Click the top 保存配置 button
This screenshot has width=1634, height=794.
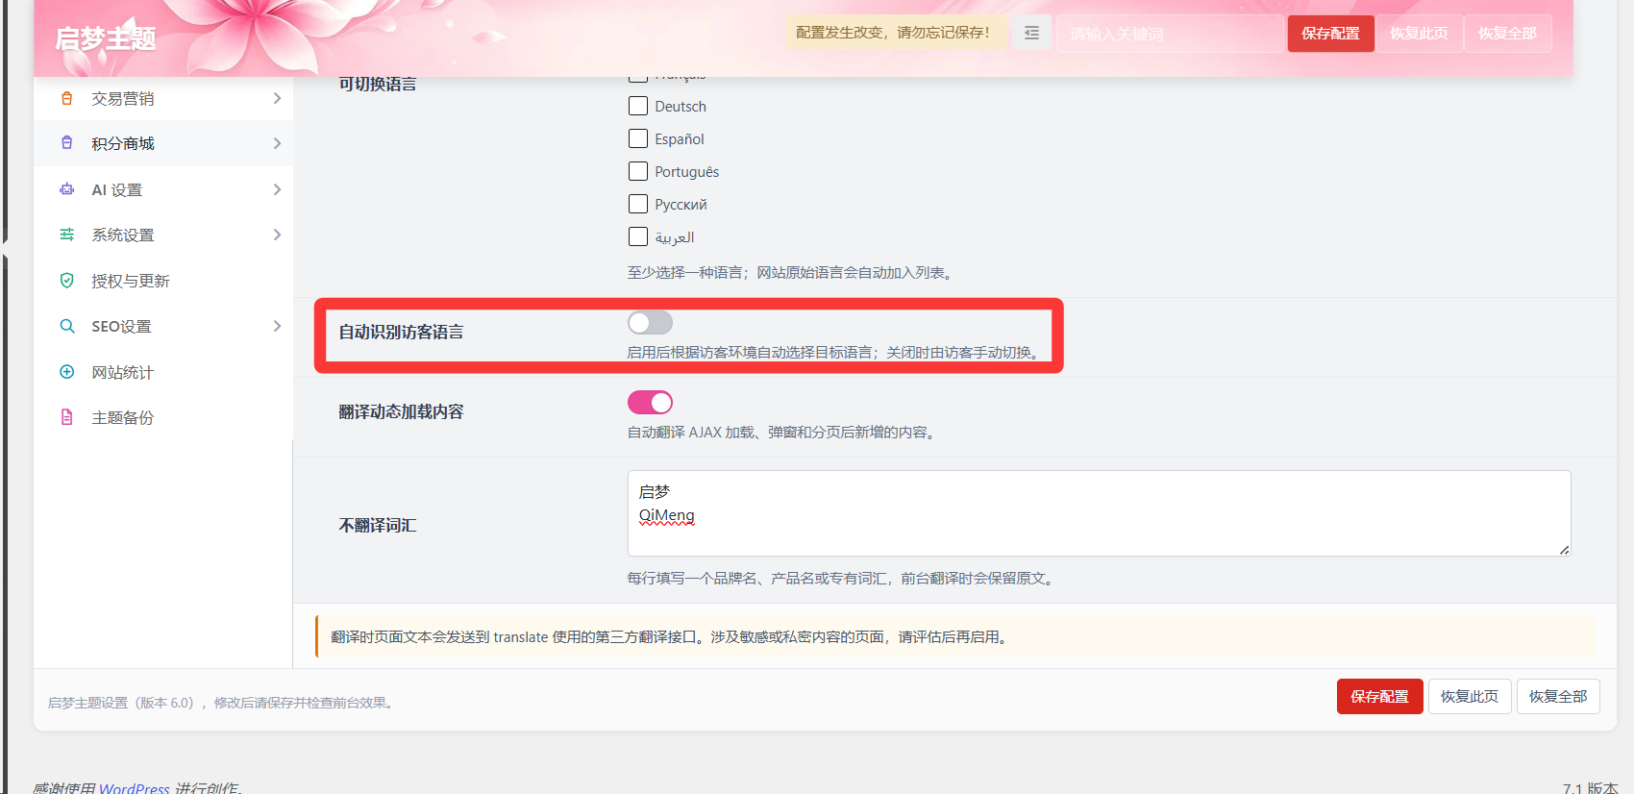tap(1330, 34)
